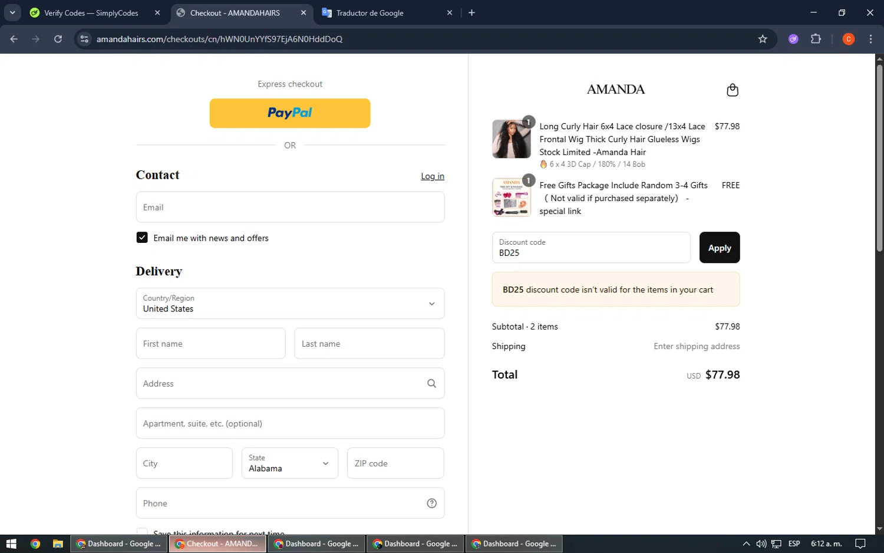The height and width of the screenshot is (553, 884).
Task: Reload the checkout page
Action: coord(58,39)
